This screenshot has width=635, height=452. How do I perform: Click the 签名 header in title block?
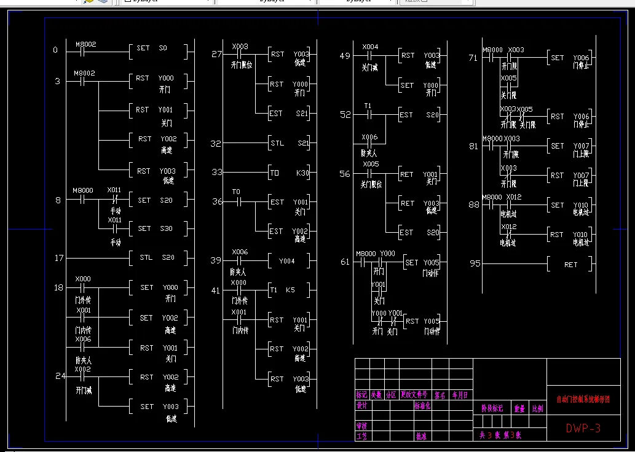tap(440, 395)
